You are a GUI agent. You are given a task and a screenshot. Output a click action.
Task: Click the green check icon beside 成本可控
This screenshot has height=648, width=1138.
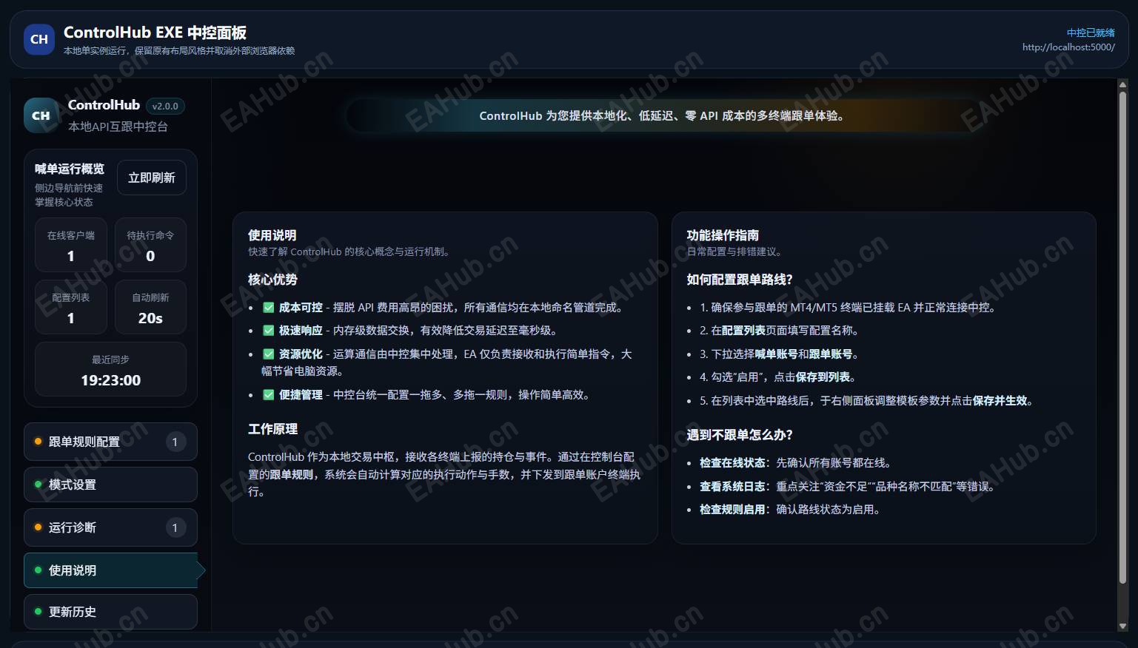269,307
